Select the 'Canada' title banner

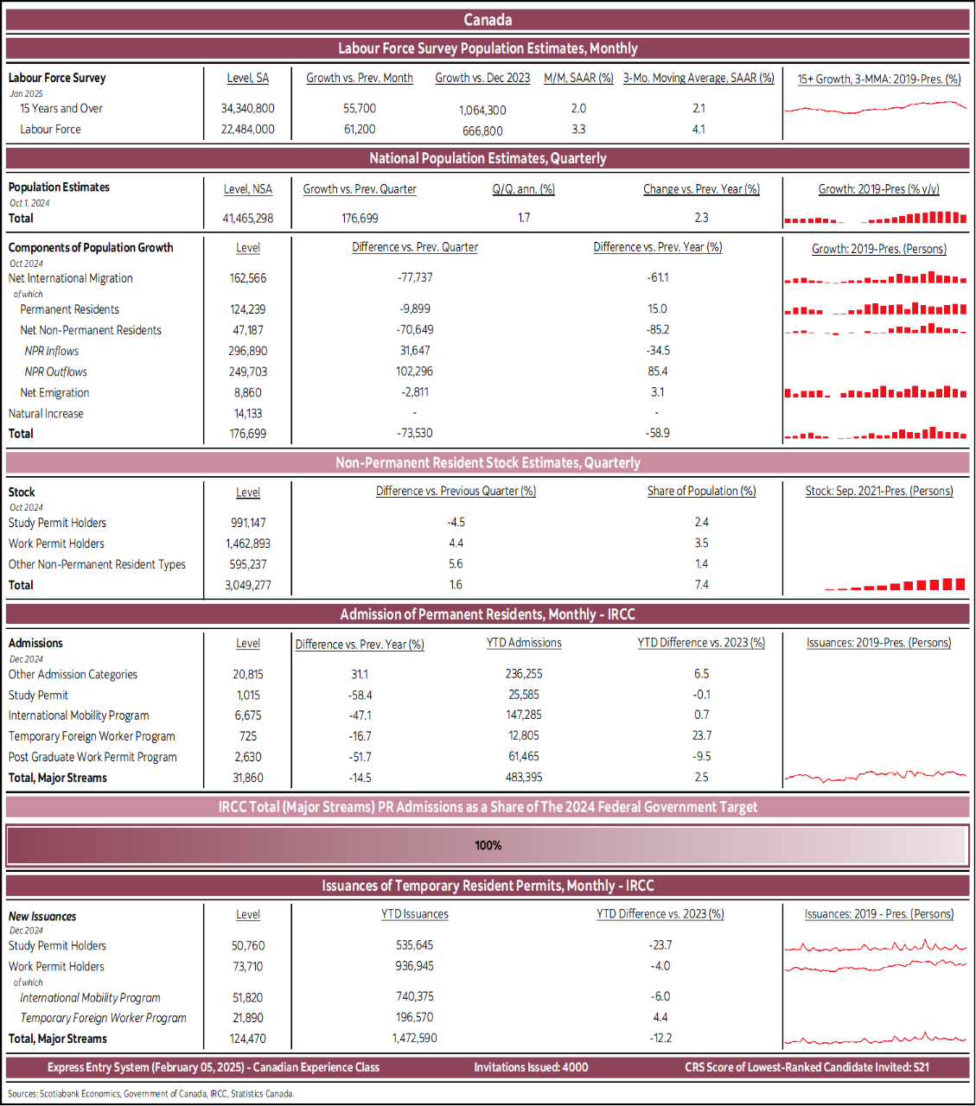(488, 20)
